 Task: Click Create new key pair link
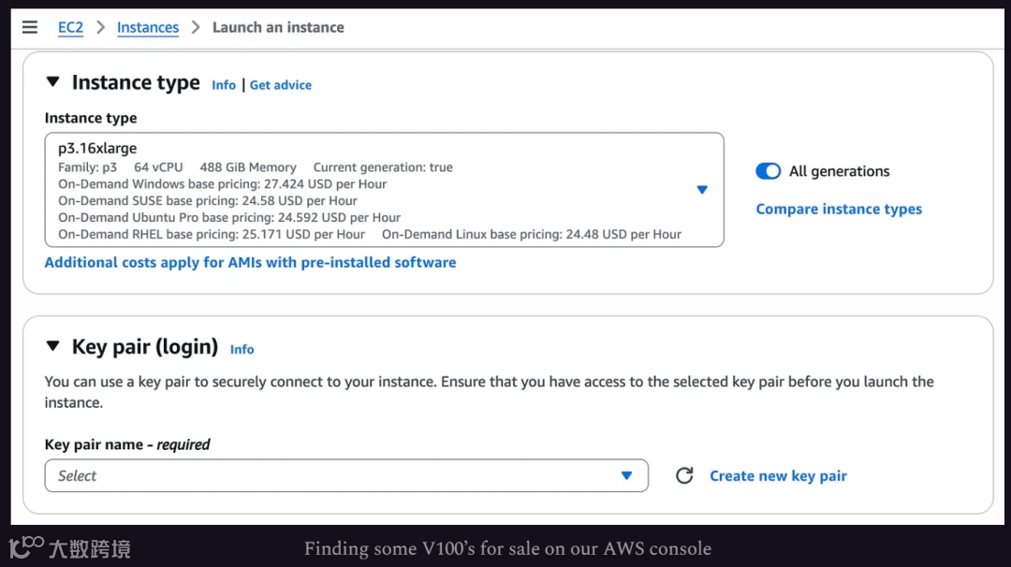778,475
